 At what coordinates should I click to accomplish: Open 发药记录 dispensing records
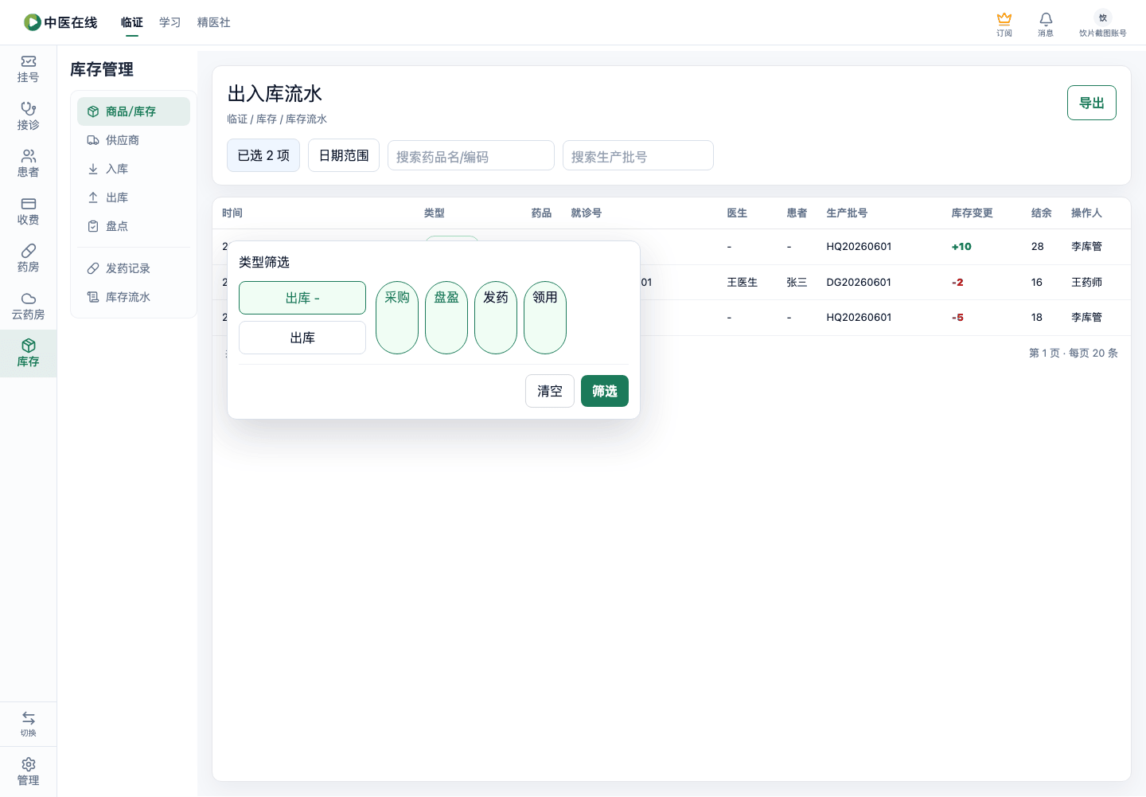click(134, 268)
